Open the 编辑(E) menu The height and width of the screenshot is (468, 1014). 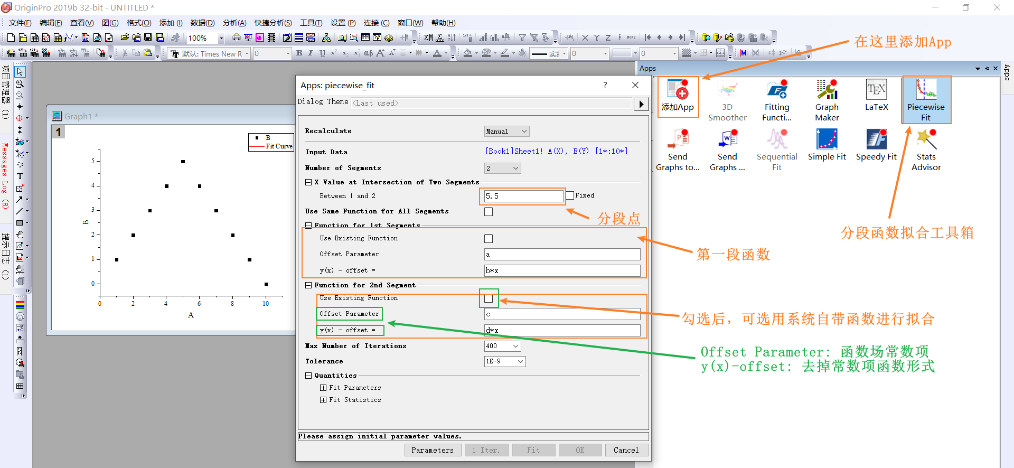tap(51, 23)
